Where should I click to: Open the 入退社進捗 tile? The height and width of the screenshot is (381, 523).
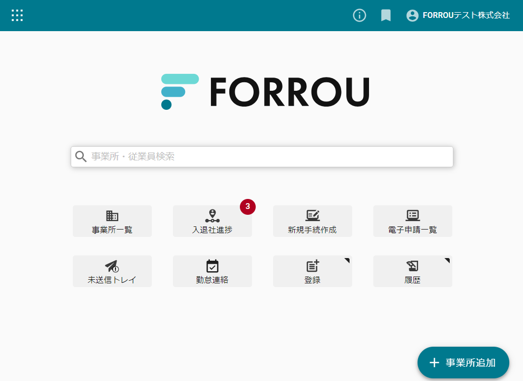pos(212,221)
